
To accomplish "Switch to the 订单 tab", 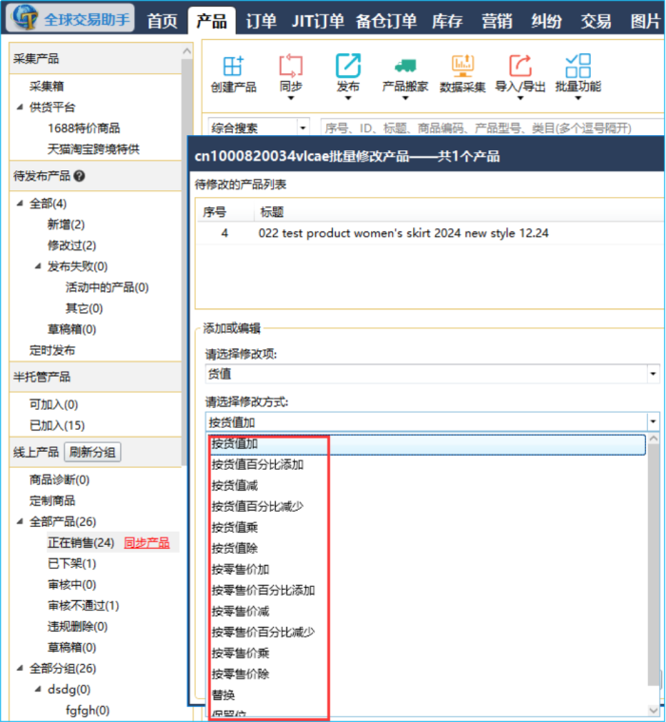I will (261, 21).
